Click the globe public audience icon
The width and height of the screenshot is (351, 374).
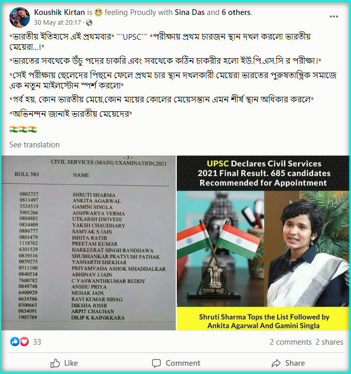[89, 23]
